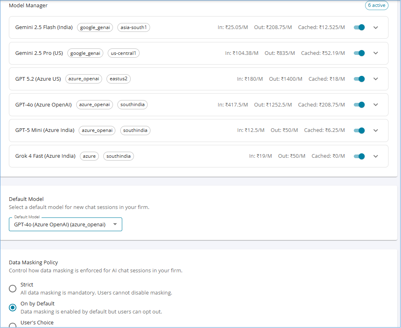This screenshot has width=401, height=328.
Task: Click the In: ₹19/M price
Action: coord(260,156)
